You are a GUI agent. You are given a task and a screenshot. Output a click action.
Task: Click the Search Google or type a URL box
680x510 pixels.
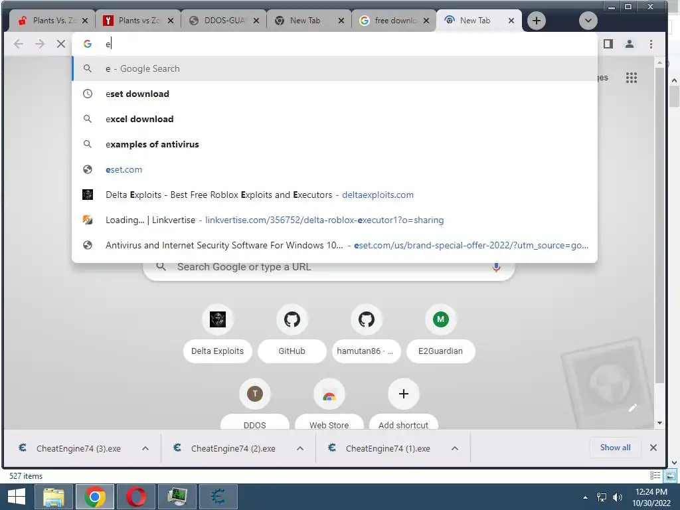coord(329,267)
